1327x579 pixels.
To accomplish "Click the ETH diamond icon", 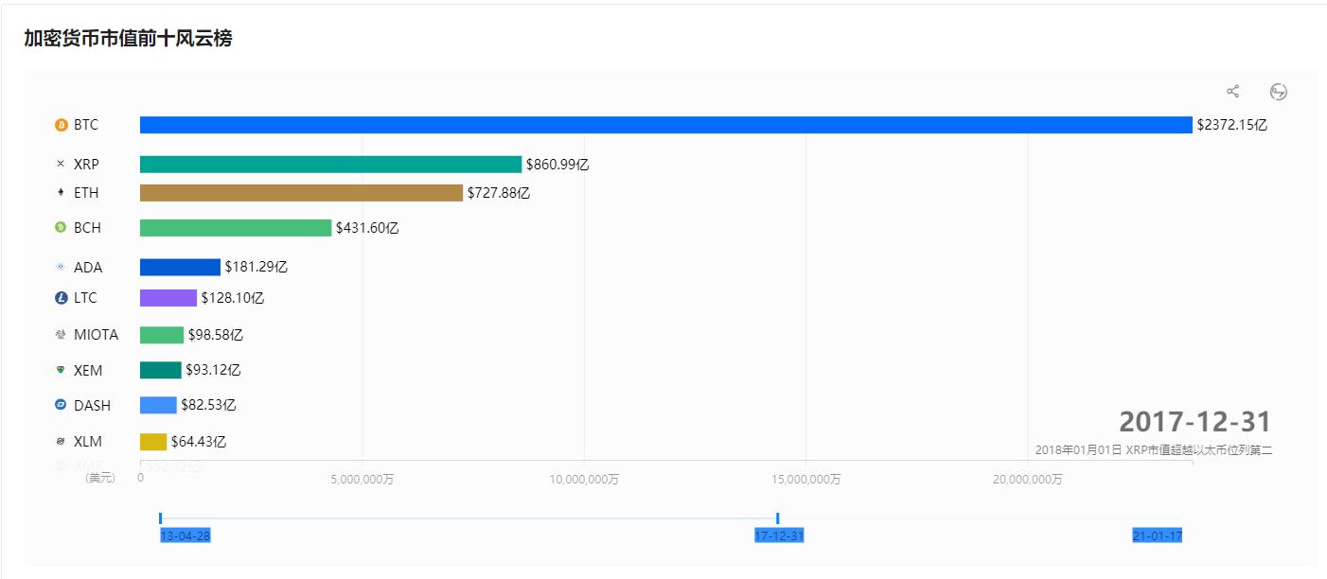I will (x=62, y=193).
